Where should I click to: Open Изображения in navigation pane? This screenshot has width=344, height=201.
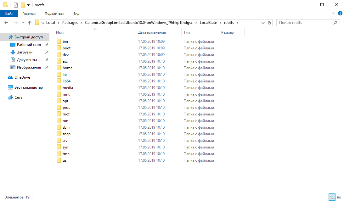point(29,67)
